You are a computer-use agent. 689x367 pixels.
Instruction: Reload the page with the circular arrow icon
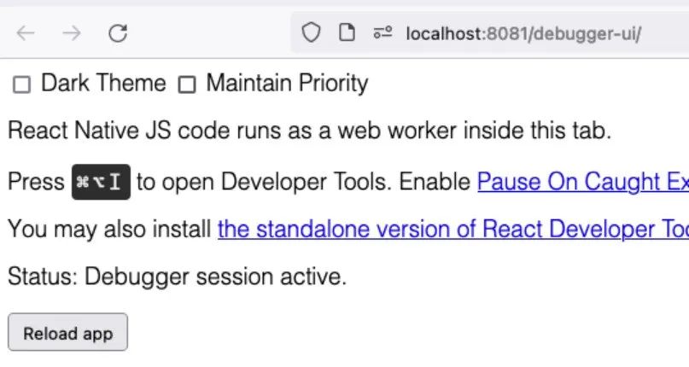(118, 33)
